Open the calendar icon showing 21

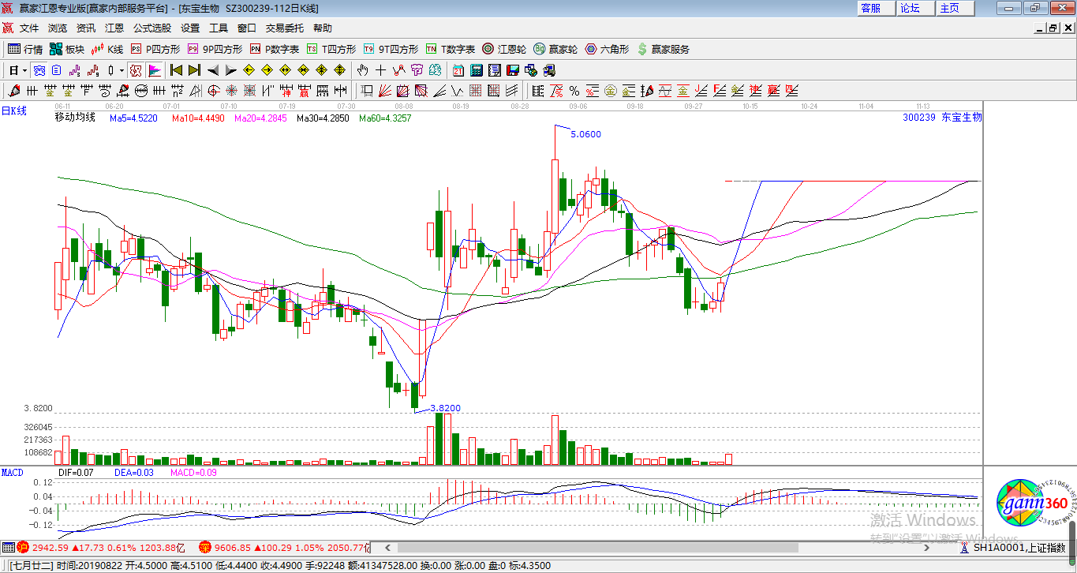[458, 70]
